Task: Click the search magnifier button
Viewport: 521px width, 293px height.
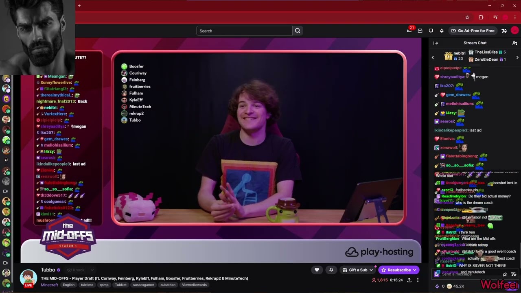Action: click(x=298, y=31)
